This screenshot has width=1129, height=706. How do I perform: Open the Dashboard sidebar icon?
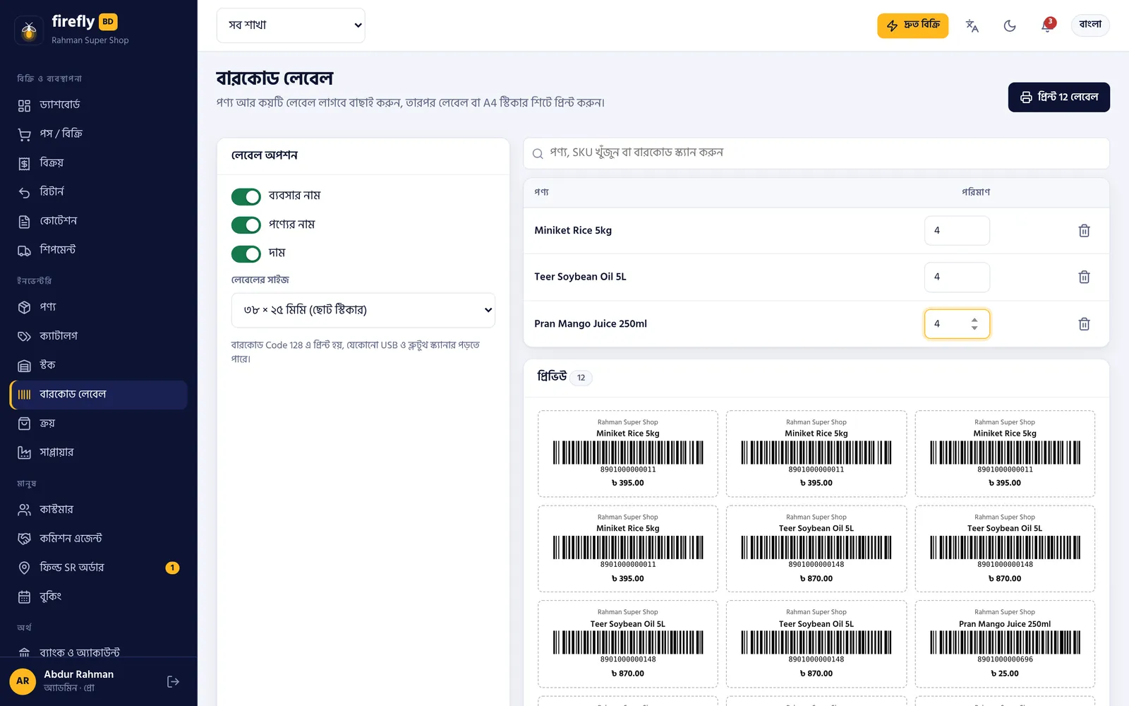(24, 105)
